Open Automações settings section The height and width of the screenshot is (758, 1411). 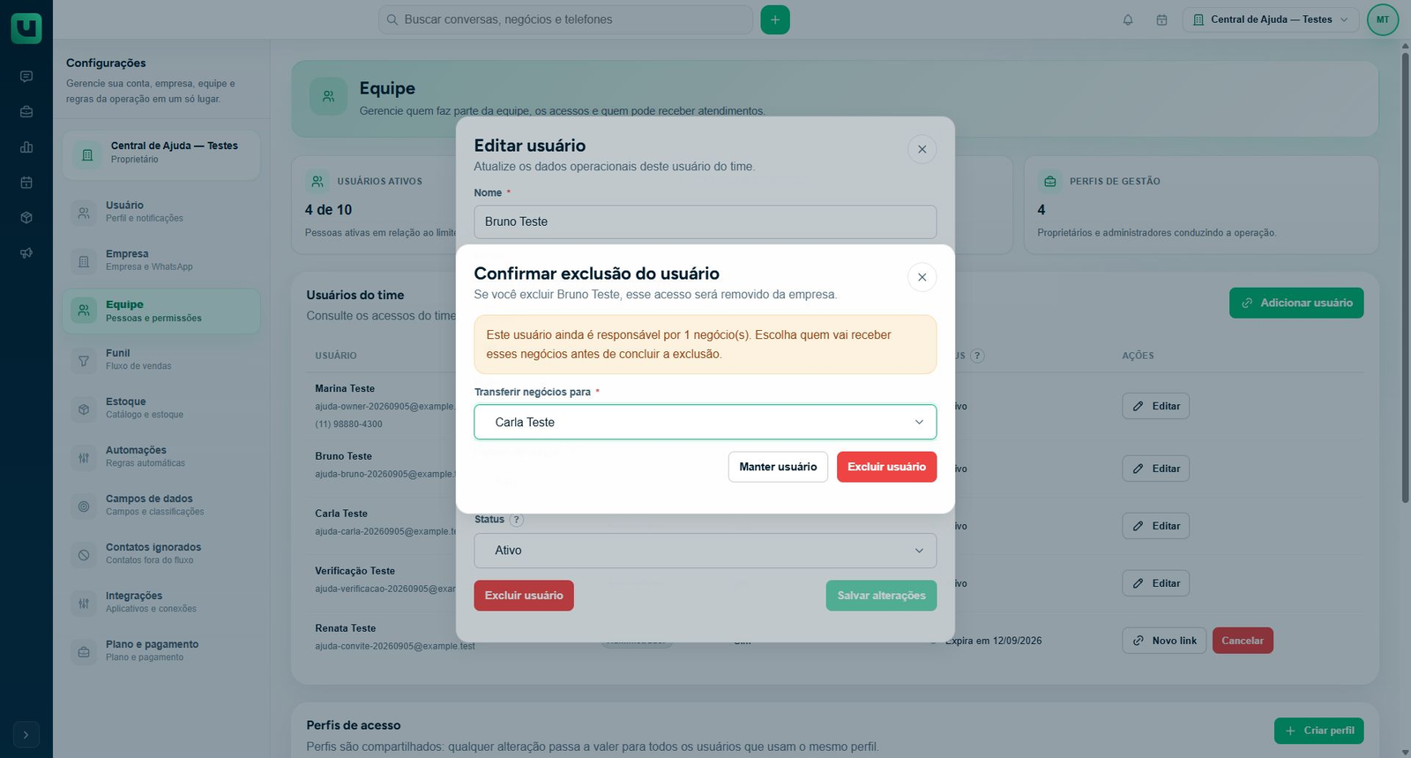[x=161, y=456]
